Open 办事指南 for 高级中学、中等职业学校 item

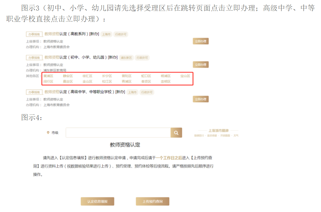tap(34, 92)
